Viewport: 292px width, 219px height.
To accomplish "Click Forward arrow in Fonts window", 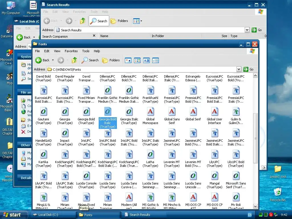I will [x=61, y=60].
